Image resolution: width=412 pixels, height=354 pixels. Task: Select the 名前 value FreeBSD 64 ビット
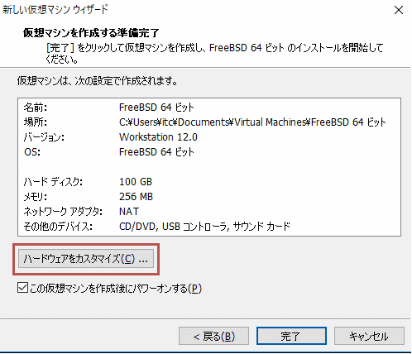click(x=156, y=108)
